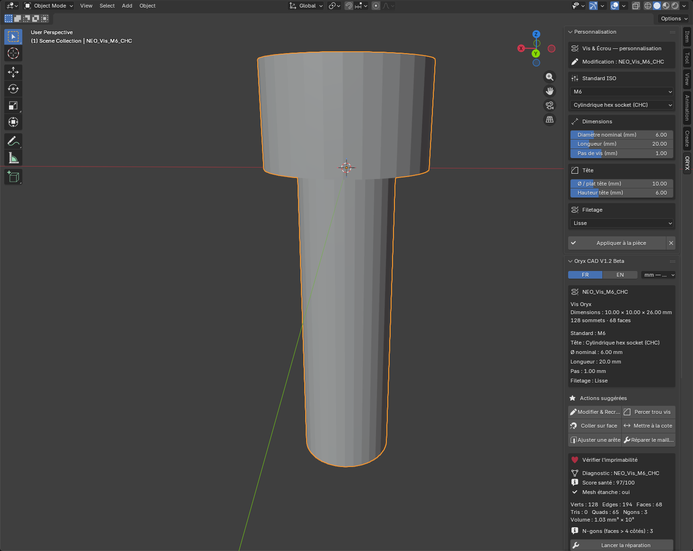The height and width of the screenshot is (551, 693).
Task: Toggle proportional editing in header
Action: [x=376, y=6]
